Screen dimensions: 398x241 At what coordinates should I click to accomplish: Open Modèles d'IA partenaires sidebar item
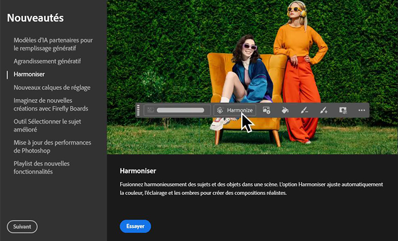(53, 44)
